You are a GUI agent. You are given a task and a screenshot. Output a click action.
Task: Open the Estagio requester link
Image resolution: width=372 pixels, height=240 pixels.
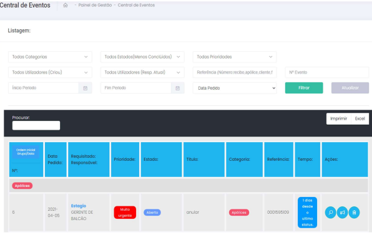(x=79, y=206)
